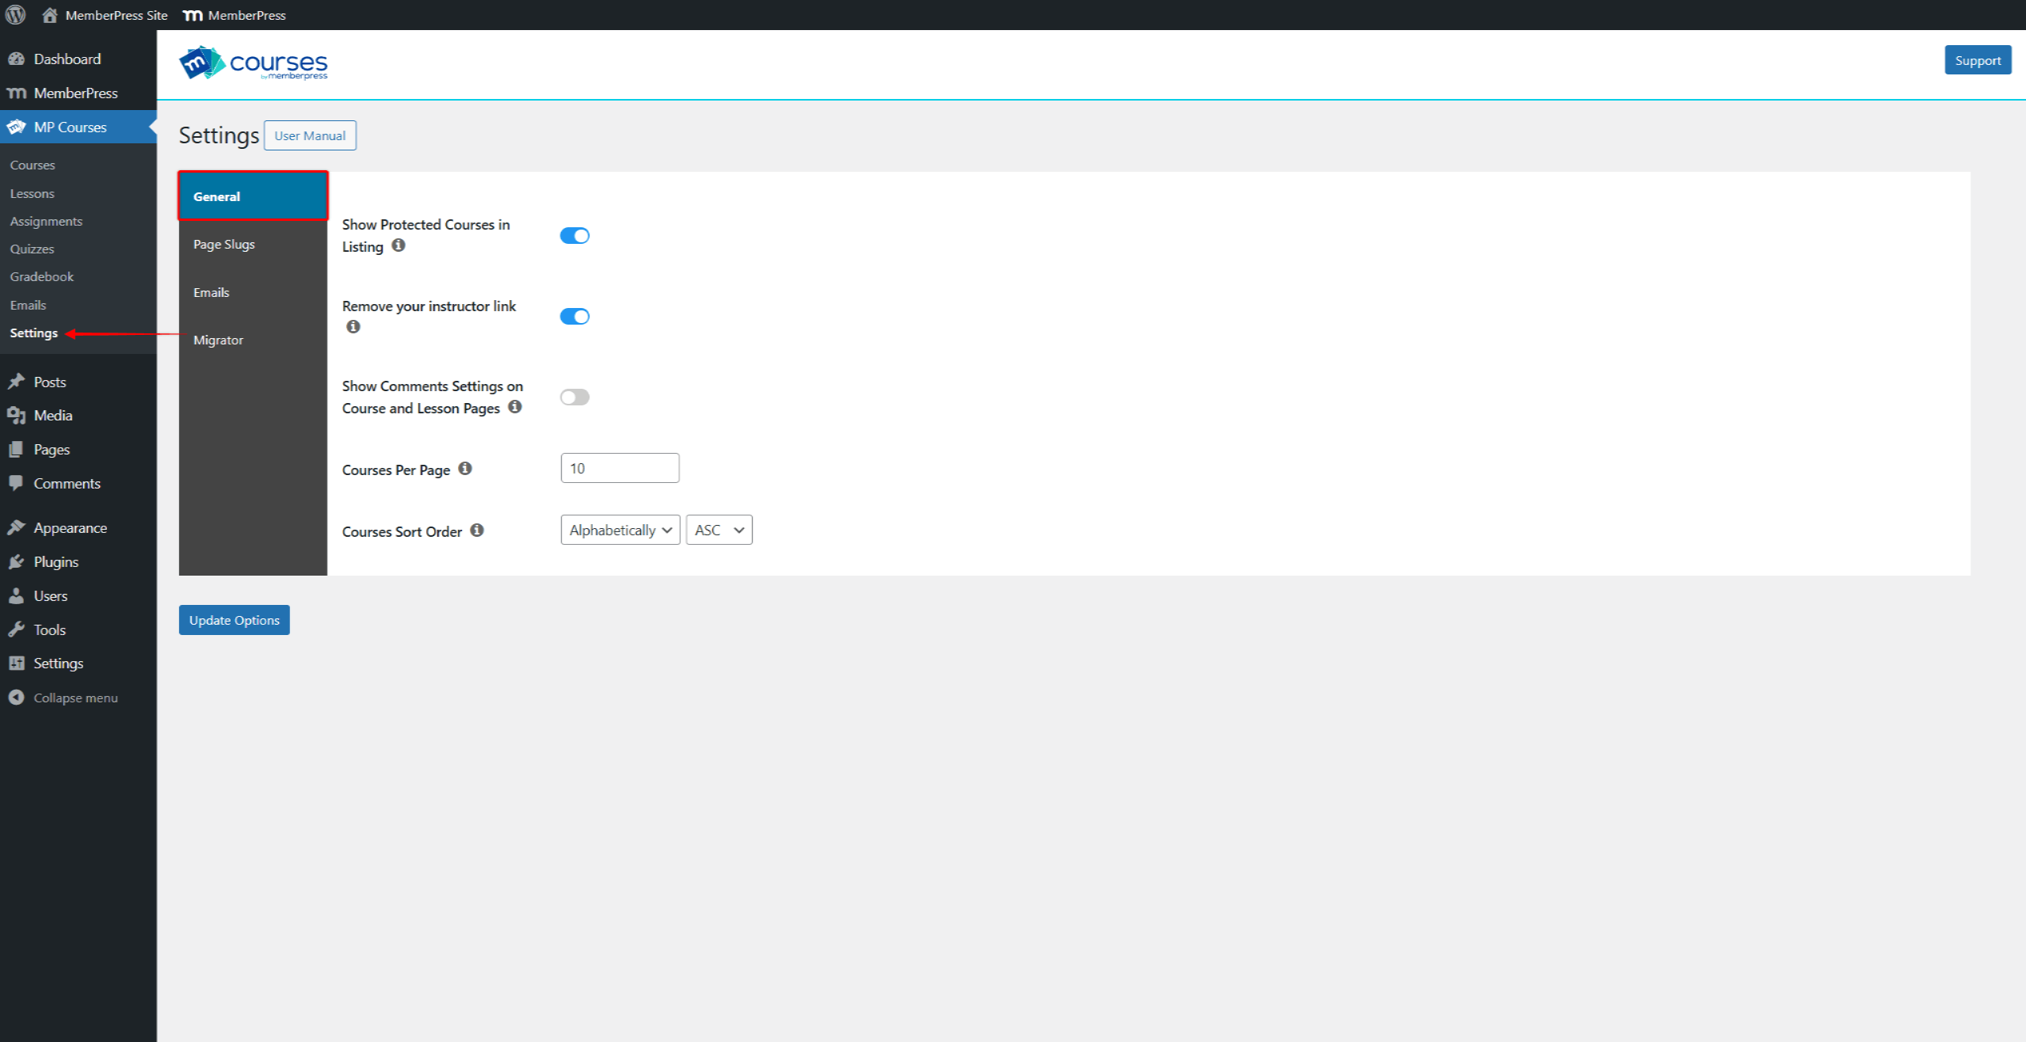Toggle Show Protected Courses in Listing
This screenshot has width=2026, height=1042.
[x=574, y=235]
